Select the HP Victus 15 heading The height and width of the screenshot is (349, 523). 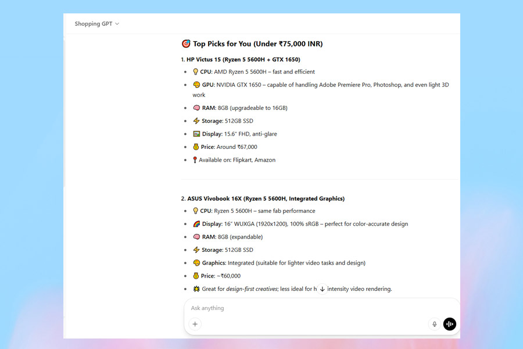pyautogui.click(x=243, y=59)
